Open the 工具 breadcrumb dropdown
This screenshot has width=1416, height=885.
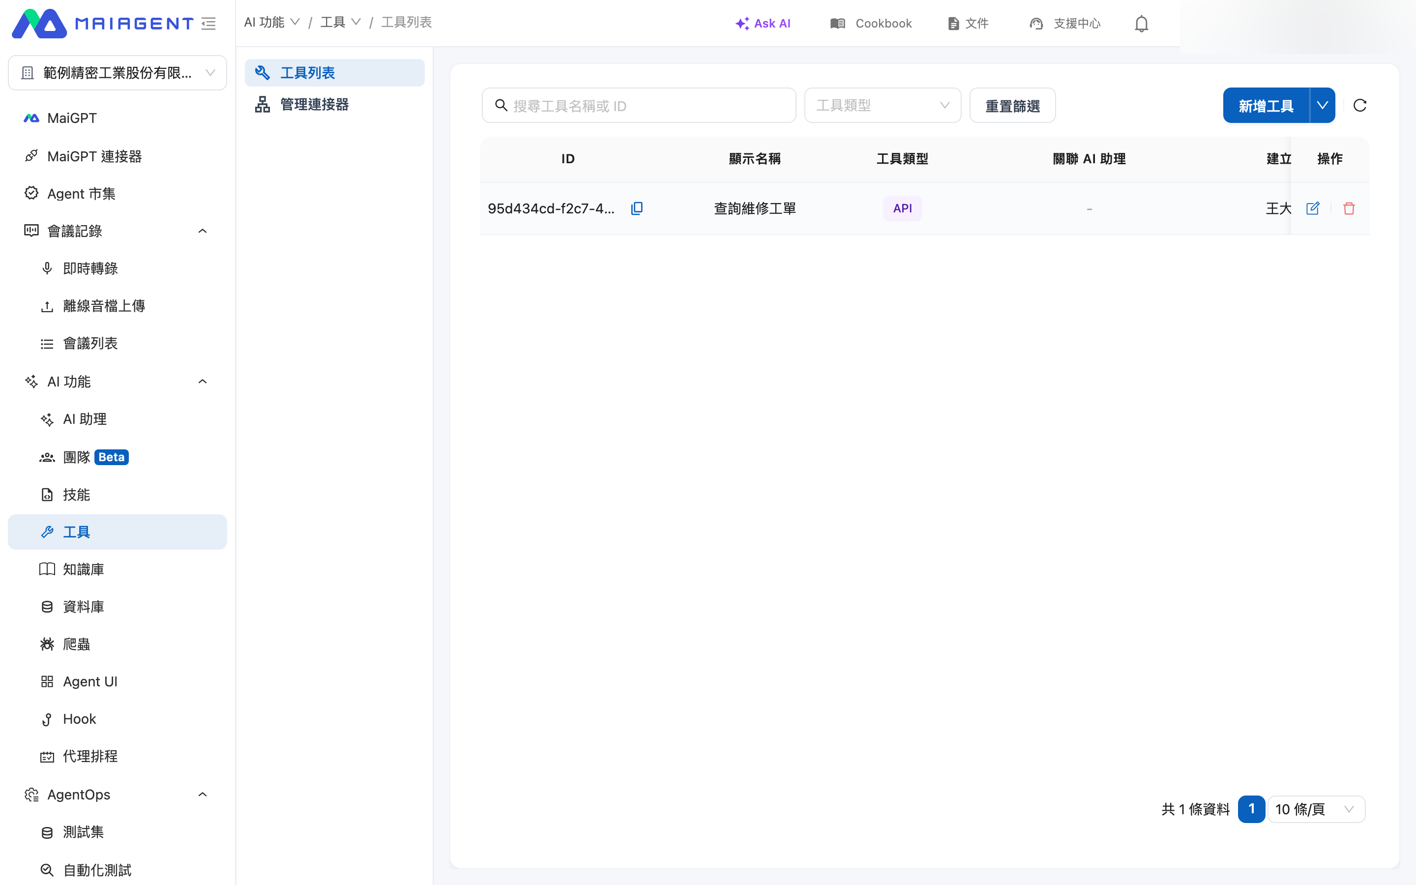coord(341,22)
